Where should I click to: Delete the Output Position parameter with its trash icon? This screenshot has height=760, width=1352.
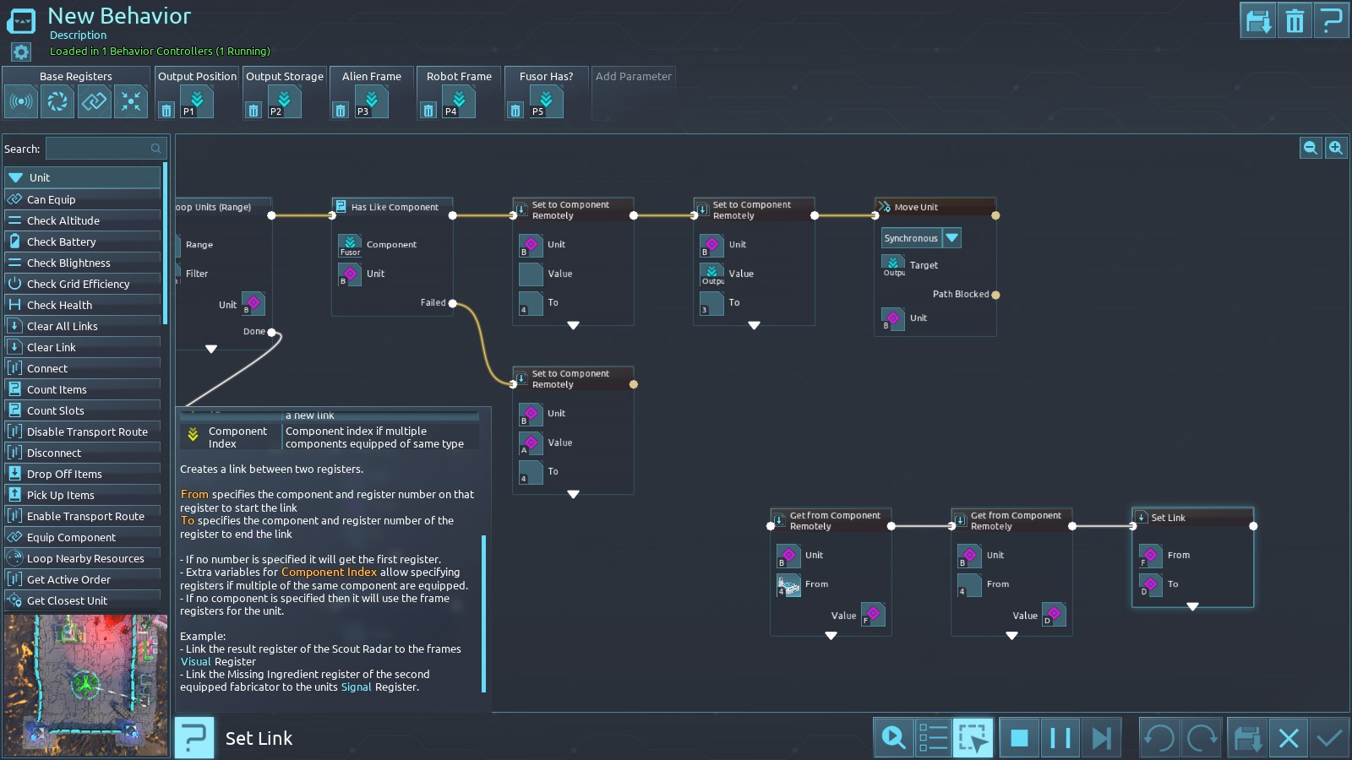tap(166, 111)
